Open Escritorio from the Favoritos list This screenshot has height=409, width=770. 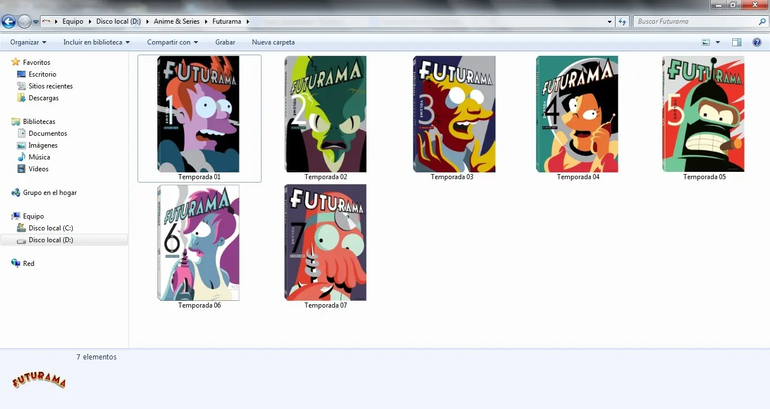[x=42, y=74]
